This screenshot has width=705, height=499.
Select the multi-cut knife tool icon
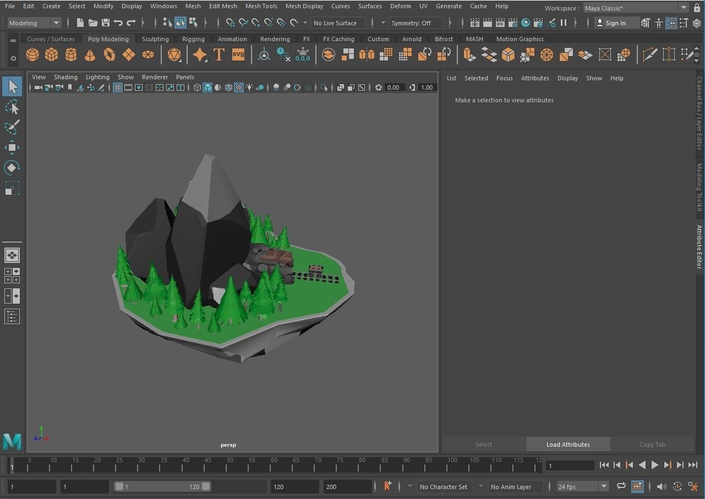click(x=650, y=54)
